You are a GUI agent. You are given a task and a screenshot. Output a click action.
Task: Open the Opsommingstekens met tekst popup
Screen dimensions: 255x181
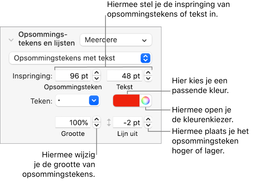click(80, 58)
